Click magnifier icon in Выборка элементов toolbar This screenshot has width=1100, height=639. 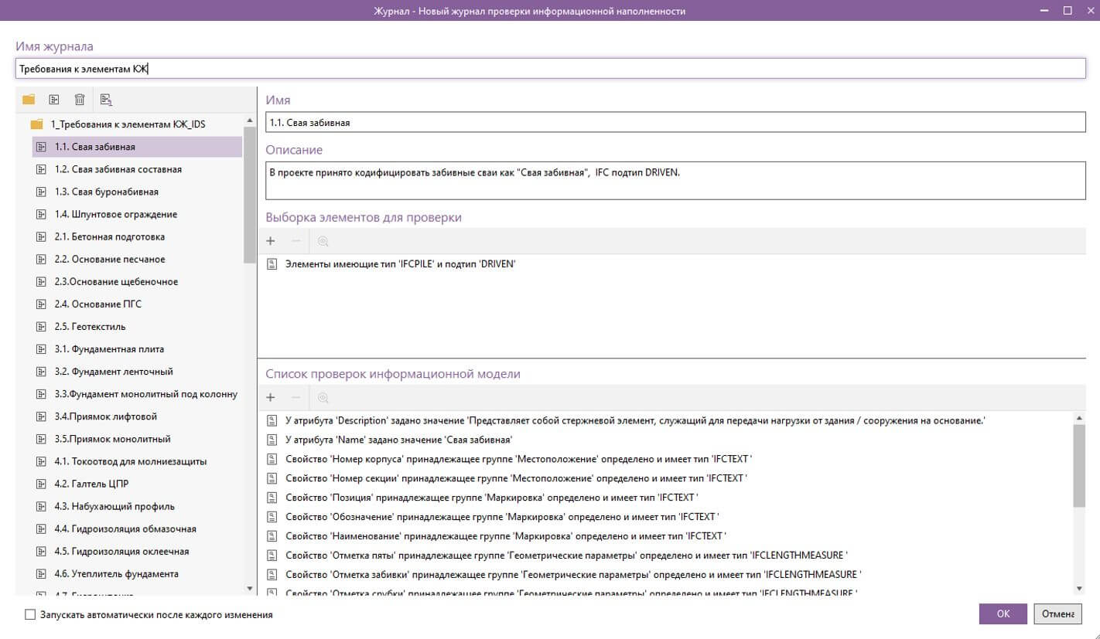pos(323,241)
